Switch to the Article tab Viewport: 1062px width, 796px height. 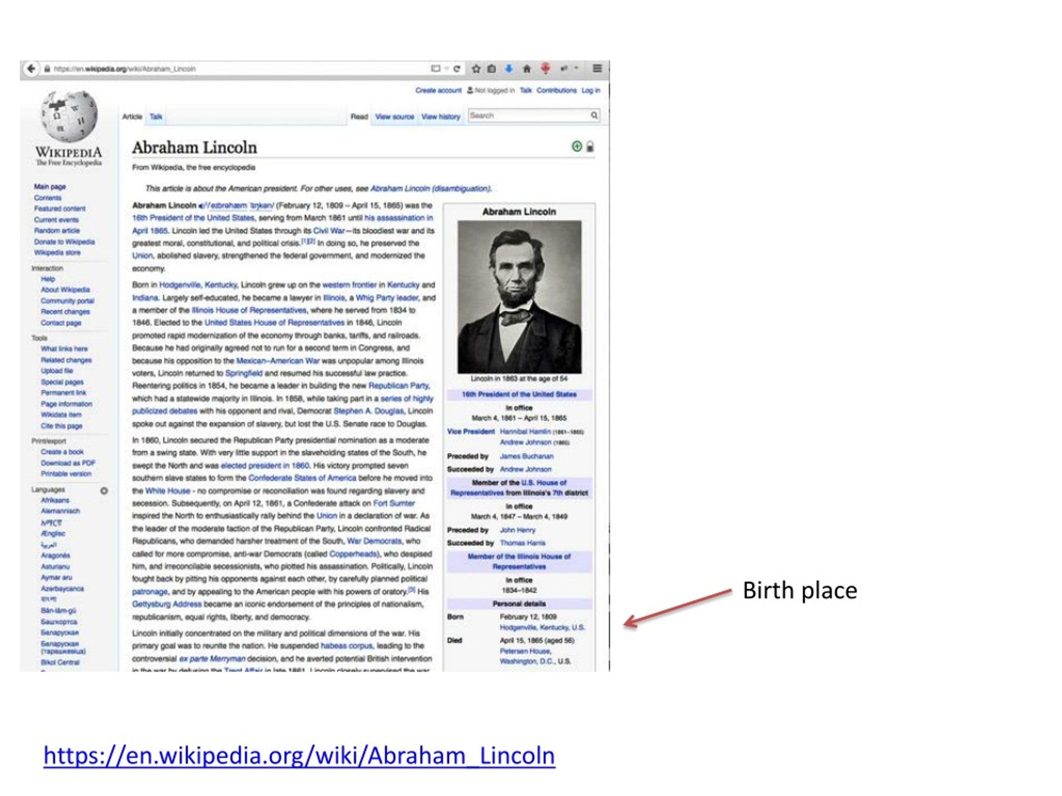pyautogui.click(x=132, y=116)
